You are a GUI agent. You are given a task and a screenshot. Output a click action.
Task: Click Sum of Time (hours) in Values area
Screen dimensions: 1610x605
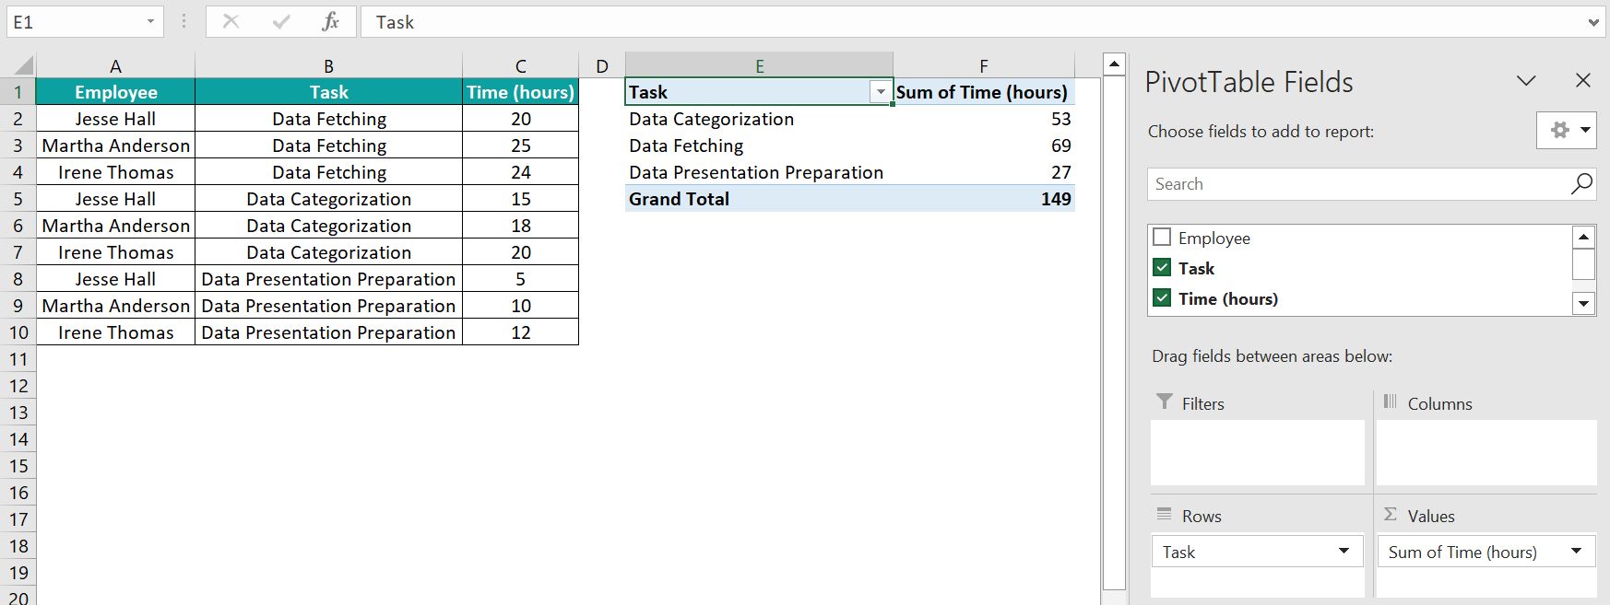point(1487,552)
